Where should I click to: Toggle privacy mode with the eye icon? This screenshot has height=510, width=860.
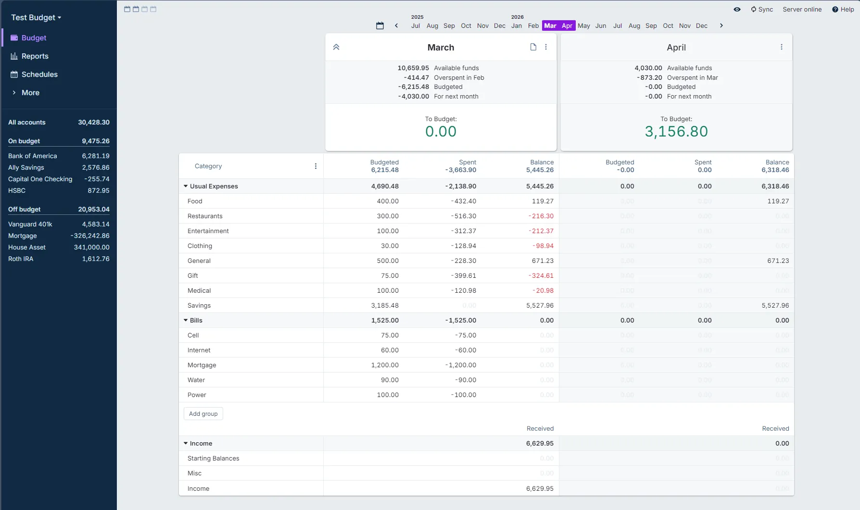click(737, 9)
